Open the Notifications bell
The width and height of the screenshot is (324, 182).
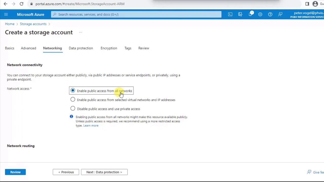point(250,14)
